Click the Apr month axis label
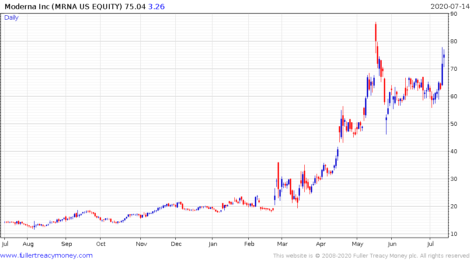This screenshot has width=470, height=262. (321, 244)
